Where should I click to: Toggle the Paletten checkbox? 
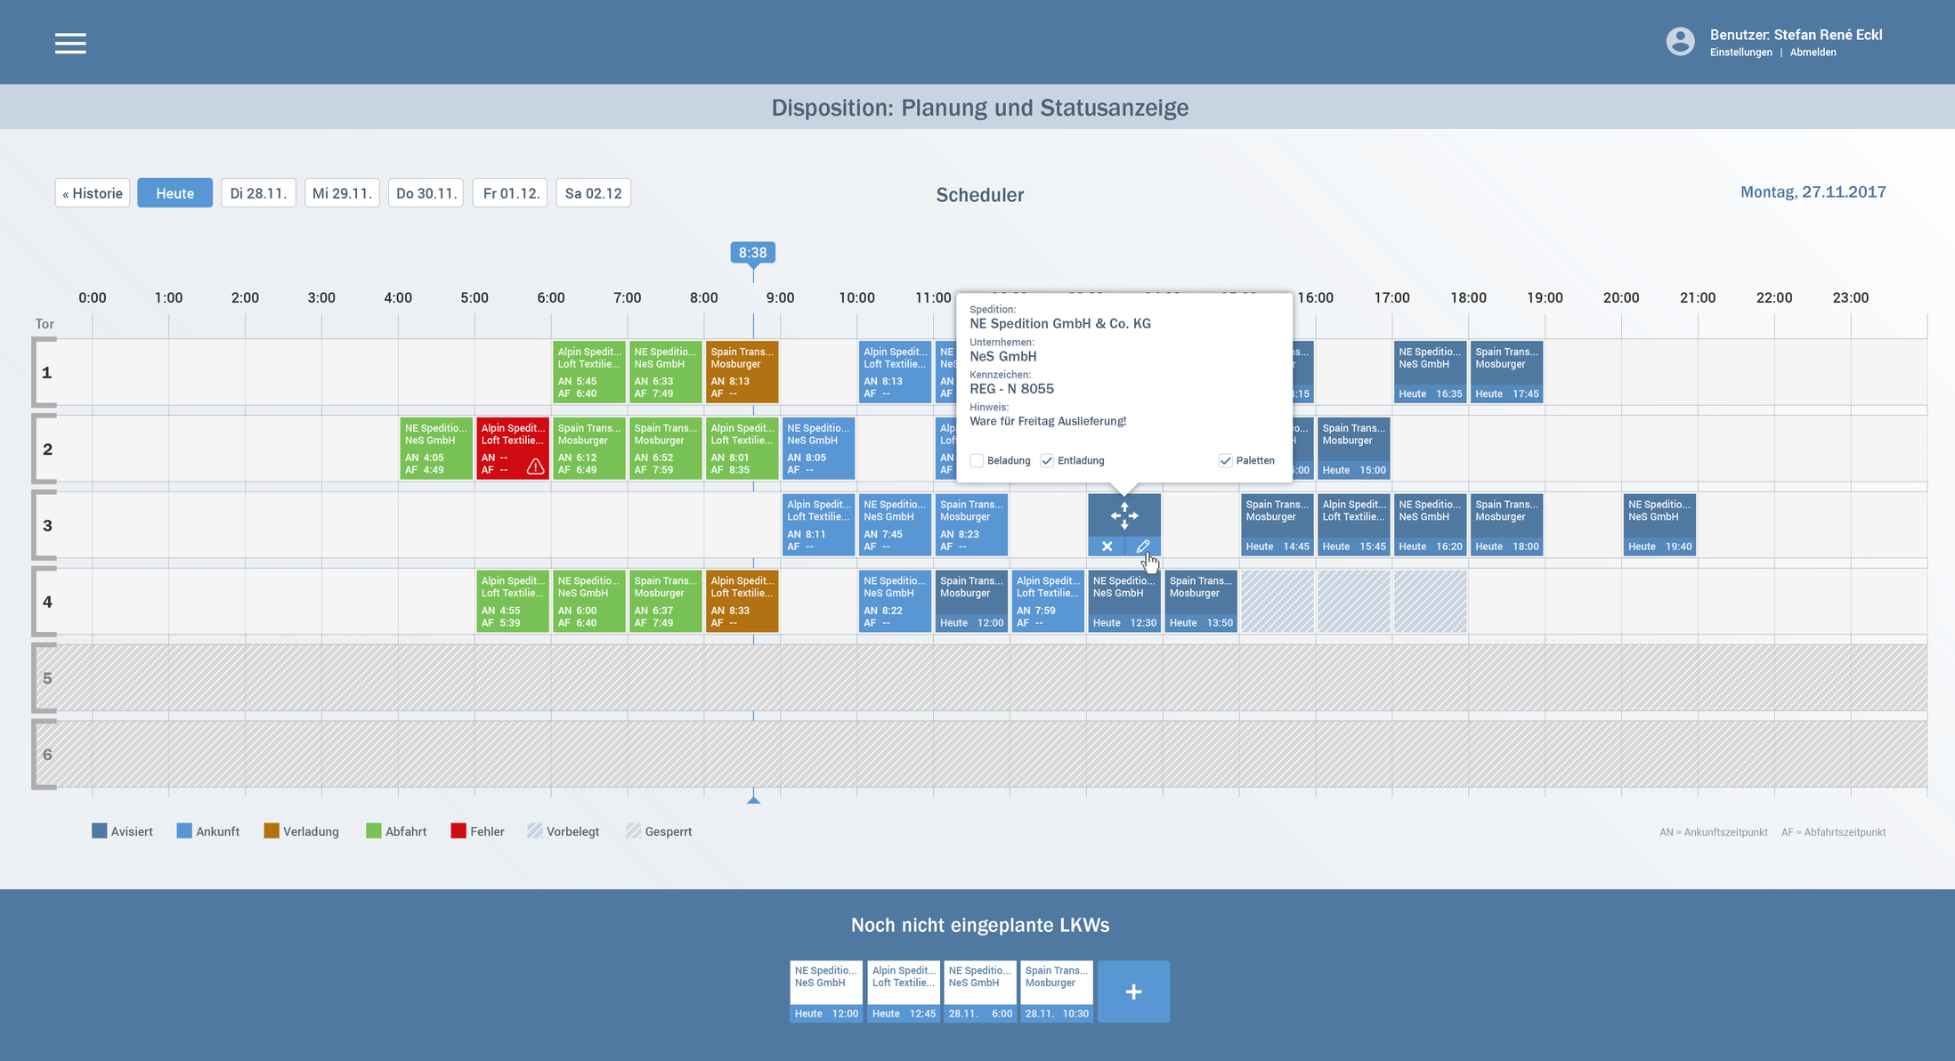point(1225,460)
